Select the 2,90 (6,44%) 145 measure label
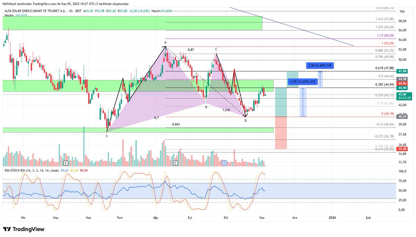Viewport: 416px width, 237px height. point(321,65)
